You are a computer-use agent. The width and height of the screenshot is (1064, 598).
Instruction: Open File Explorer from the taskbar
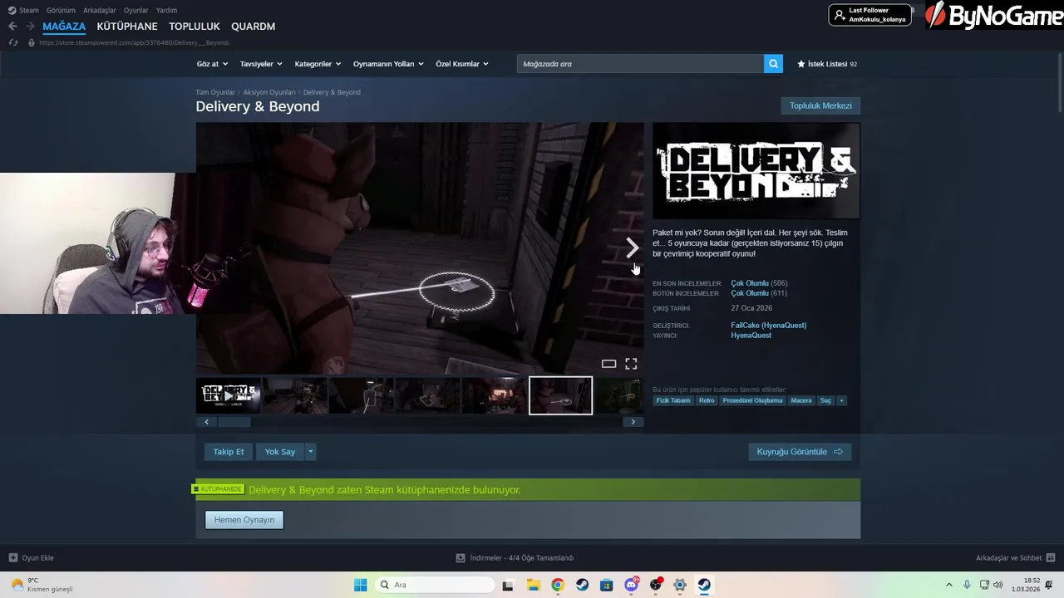click(533, 585)
